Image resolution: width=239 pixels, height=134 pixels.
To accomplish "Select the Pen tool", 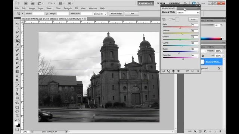I will (x=17, y=85).
